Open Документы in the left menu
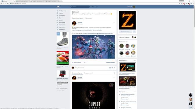Screen dimensions: 195x109 (62, 30)
